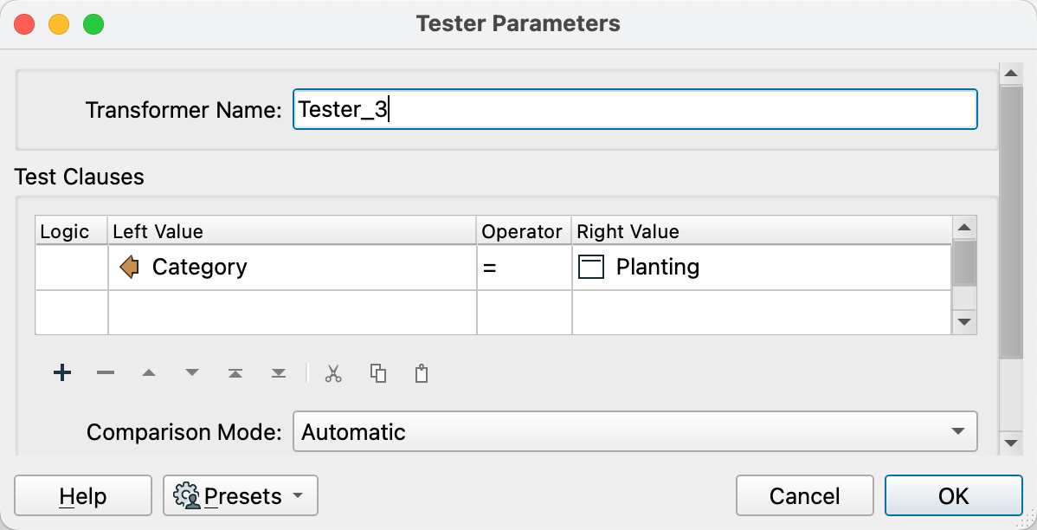The image size is (1037, 530).
Task: Move selected clause to the bottom
Action: pyautogui.click(x=279, y=373)
